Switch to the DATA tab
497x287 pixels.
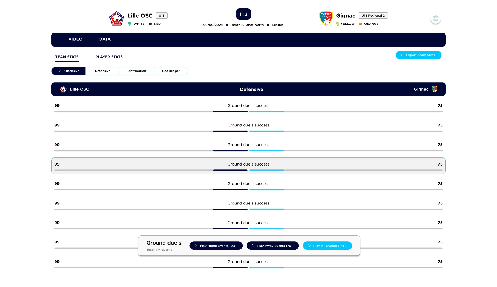(105, 39)
